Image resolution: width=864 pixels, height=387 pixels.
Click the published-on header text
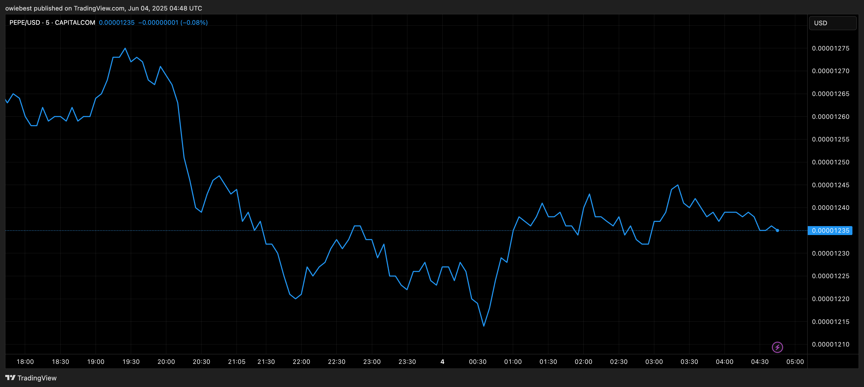(x=103, y=8)
